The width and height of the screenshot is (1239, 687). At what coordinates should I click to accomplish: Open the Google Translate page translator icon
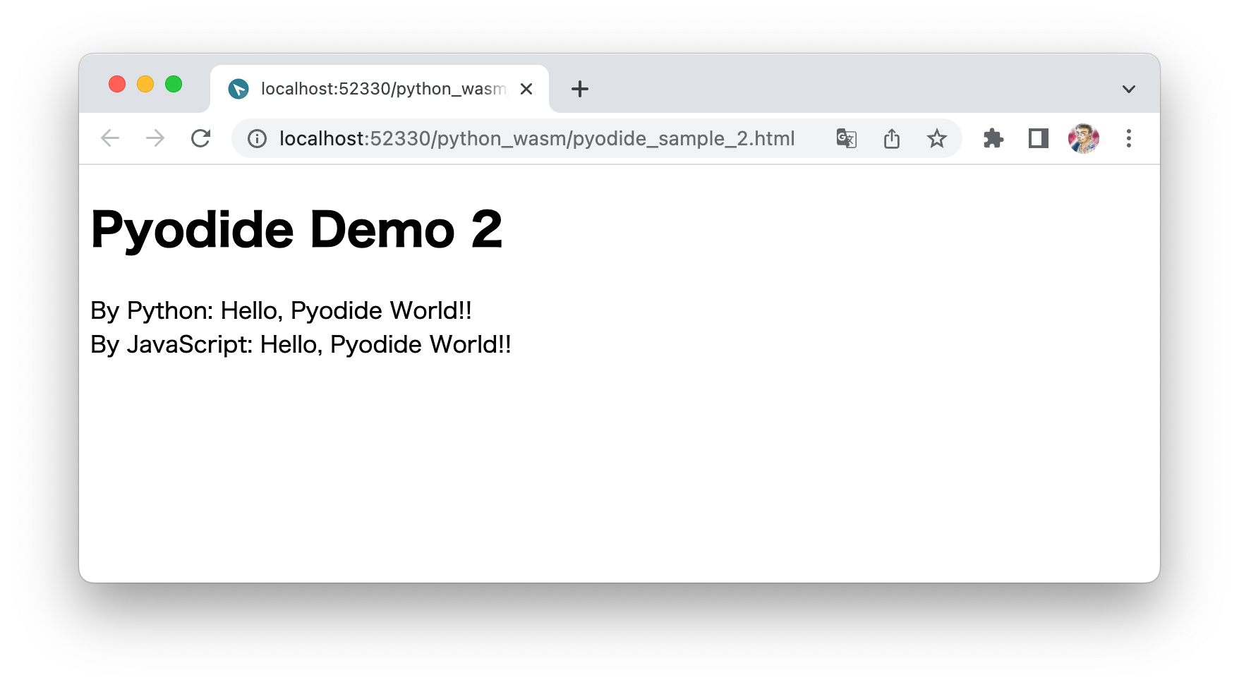coord(846,138)
